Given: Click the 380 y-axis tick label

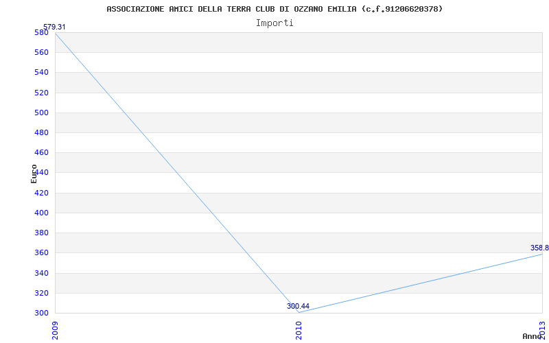Looking at the screenshot, I should pyautogui.click(x=42, y=233).
